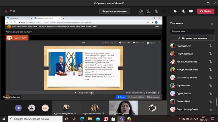The image size is (218, 122).
Task: Open Microsoft Edge from taskbar
Action: [x=82, y=119]
